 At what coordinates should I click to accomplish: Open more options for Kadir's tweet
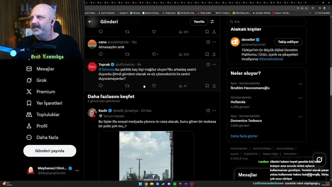[214, 111]
